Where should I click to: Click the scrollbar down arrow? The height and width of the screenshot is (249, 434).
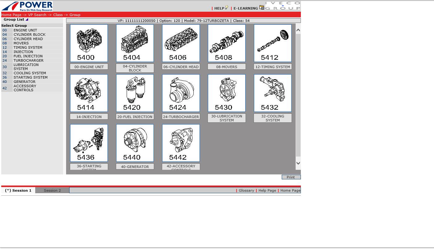[x=298, y=163]
